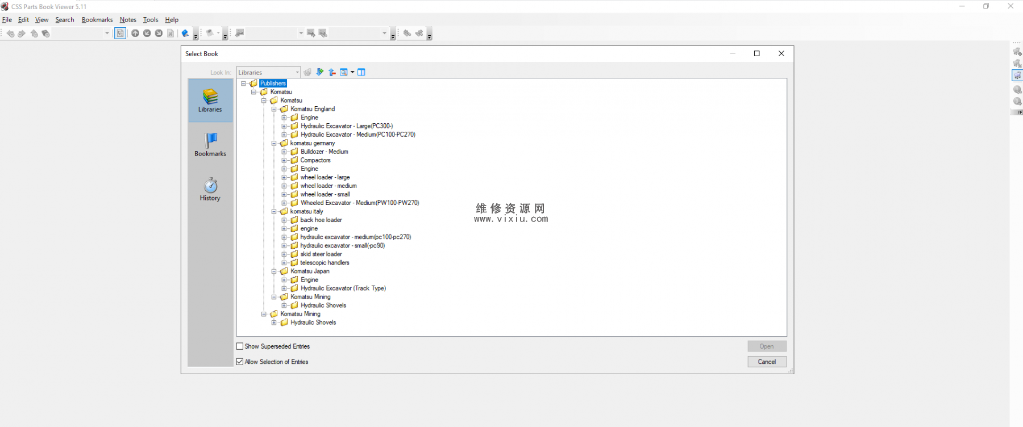This screenshot has height=427, width=1023.
Task: Toggle the table of contents toolbar button
Action: (x=120, y=34)
